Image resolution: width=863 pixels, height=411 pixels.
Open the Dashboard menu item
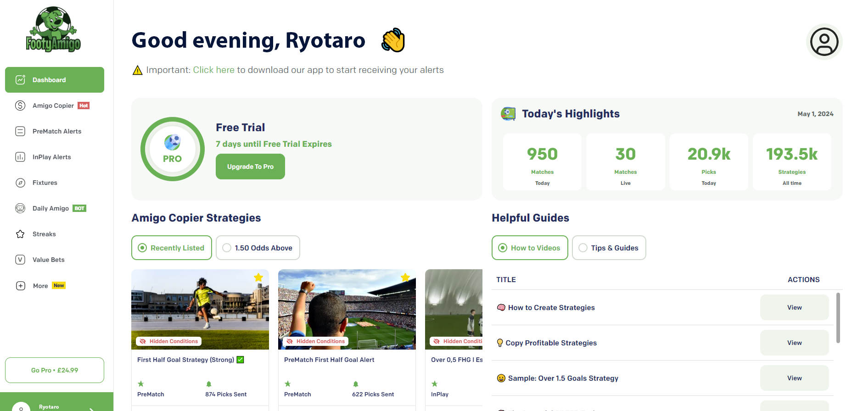point(55,80)
